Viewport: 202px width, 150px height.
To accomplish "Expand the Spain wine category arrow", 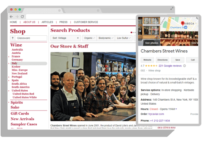I will click(9, 80).
